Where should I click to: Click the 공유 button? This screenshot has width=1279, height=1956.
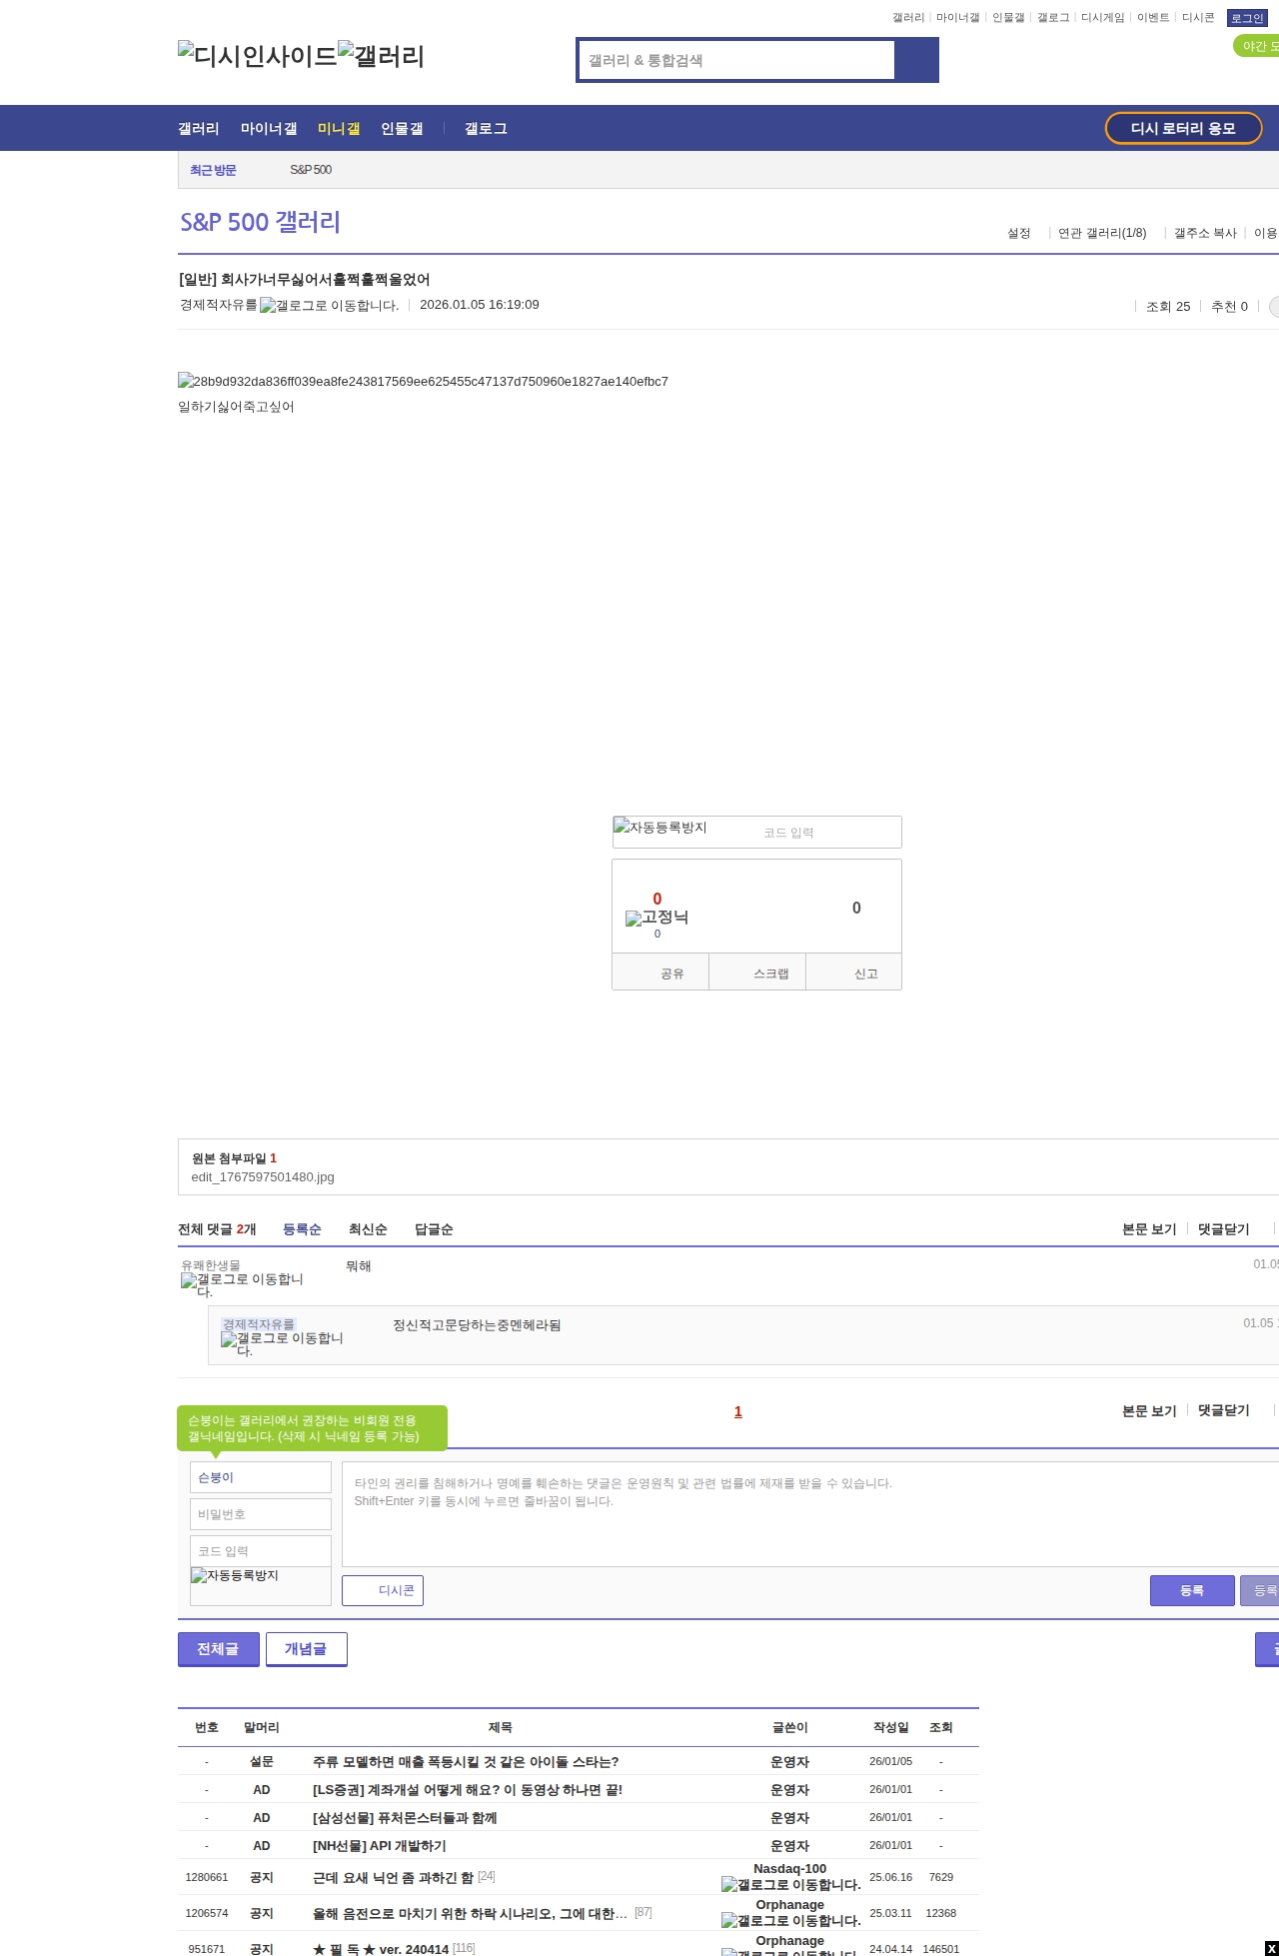point(660,973)
